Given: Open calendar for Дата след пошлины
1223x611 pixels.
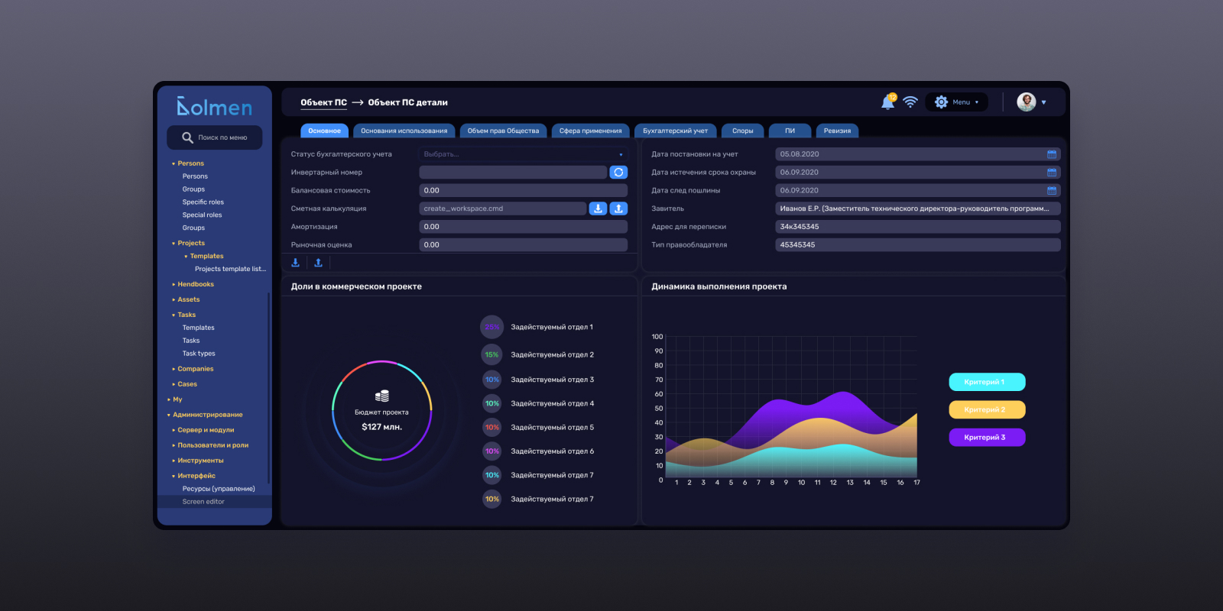Looking at the screenshot, I should coord(1052,190).
